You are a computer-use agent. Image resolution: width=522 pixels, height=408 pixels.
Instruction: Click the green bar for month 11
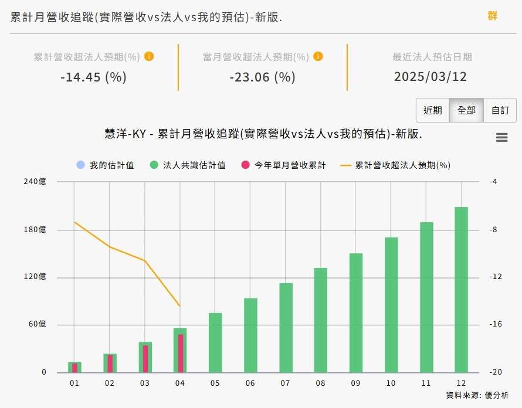coord(426,297)
